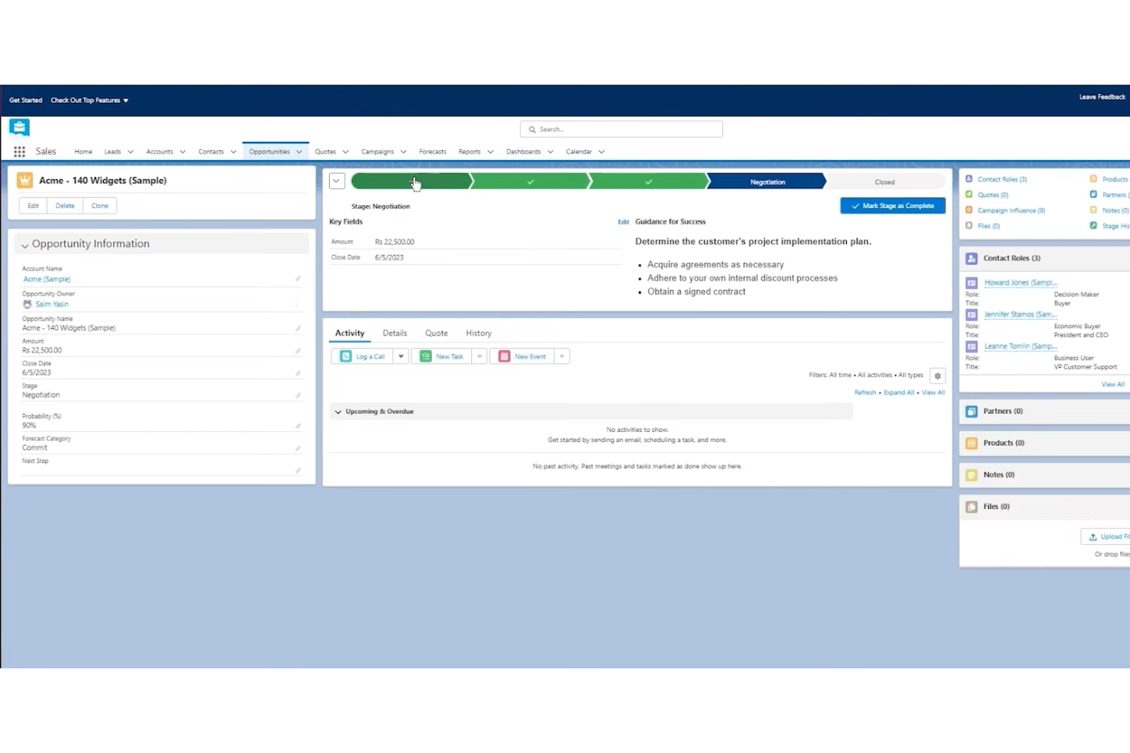Collapse the sales path chevron button
The width and height of the screenshot is (1130, 753).
pyautogui.click(x=337, y=181)
